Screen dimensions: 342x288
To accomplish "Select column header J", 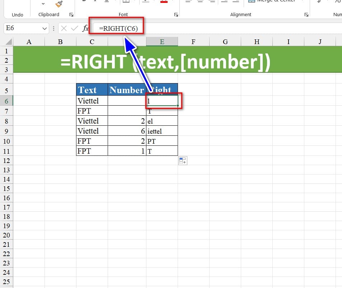I will [320, 42].
